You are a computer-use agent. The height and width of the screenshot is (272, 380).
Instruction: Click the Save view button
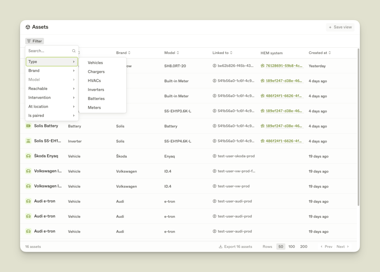coord(340,27)
